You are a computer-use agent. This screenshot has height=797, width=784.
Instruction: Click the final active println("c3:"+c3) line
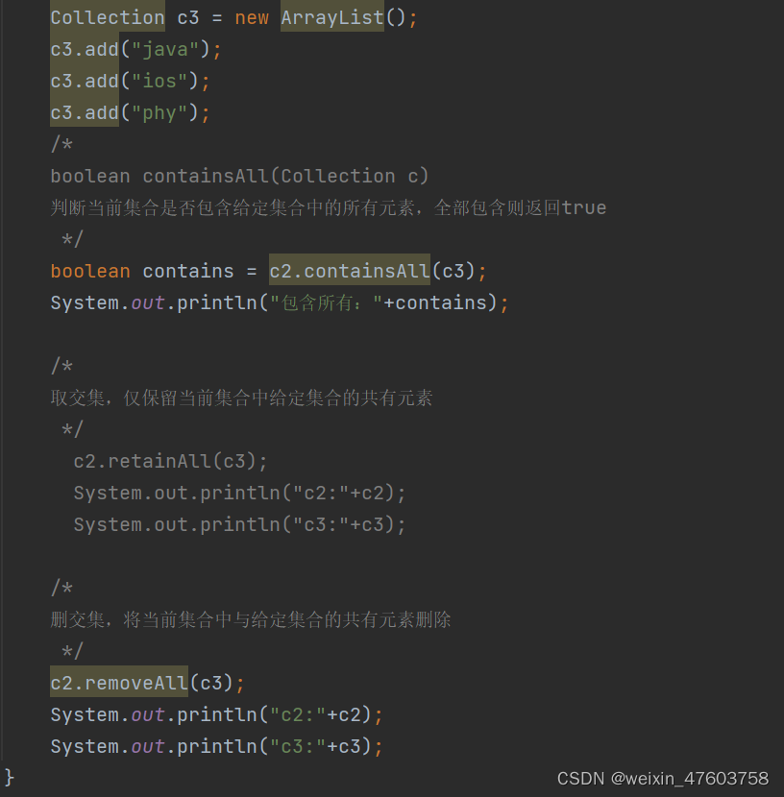point(216,746)
